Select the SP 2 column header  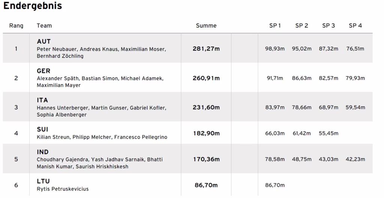(301, 26)
